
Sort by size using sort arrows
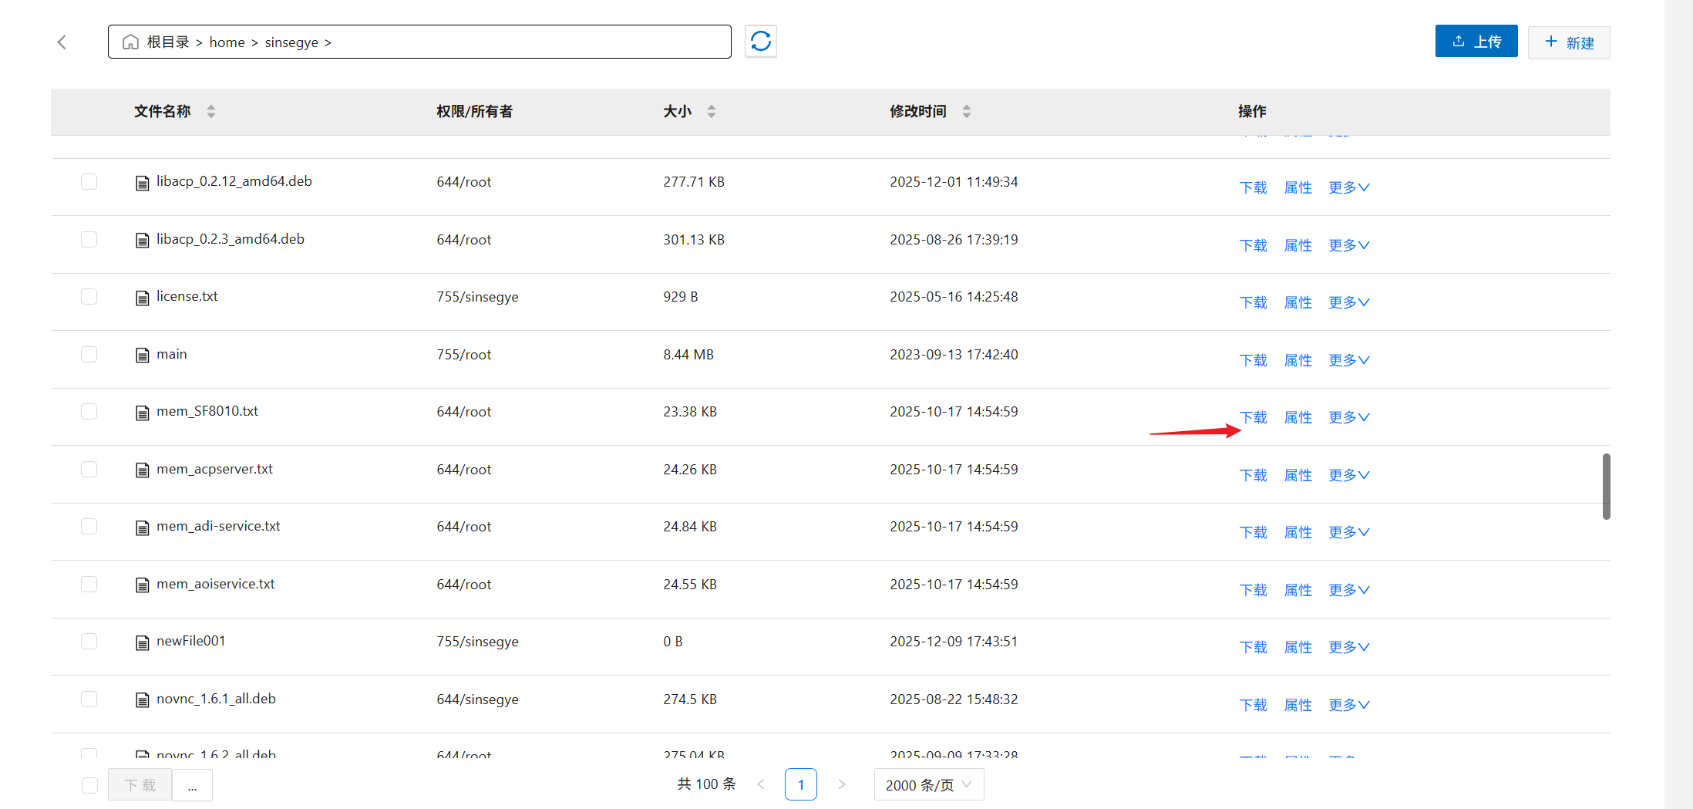pyautogui.click(x=711, y=112)
